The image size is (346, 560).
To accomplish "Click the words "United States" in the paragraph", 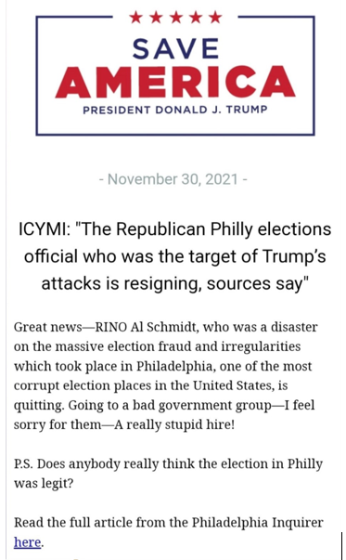I will tap(232, 385).
